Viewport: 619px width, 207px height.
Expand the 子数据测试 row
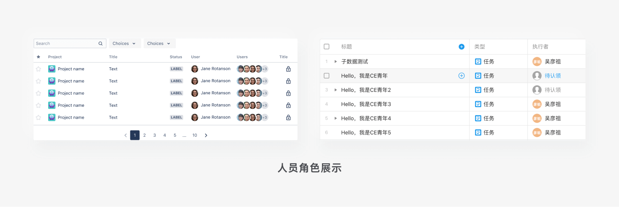336,61
